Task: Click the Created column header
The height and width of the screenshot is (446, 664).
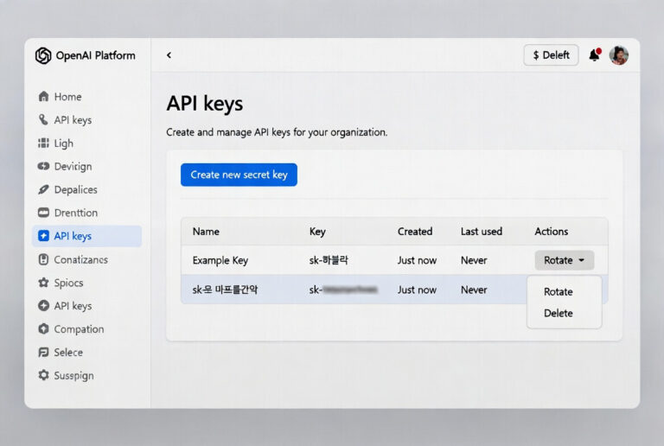Action: [x=415, y=232]
